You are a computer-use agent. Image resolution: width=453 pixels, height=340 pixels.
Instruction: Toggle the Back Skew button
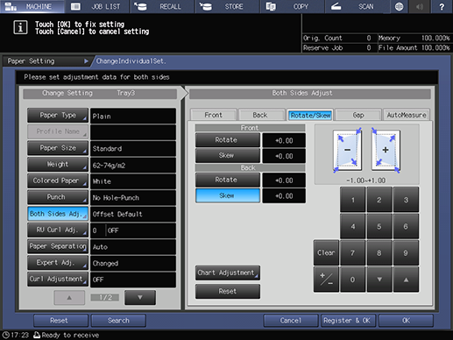228,195
